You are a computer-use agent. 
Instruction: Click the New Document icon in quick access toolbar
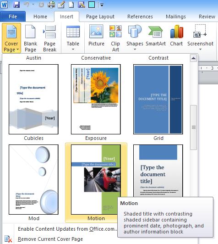tap(71, 5)
